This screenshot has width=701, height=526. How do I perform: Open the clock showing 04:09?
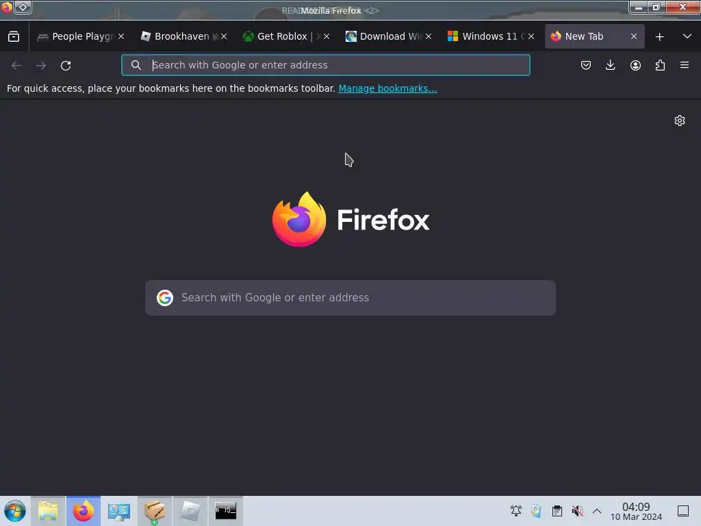point(636,511)
